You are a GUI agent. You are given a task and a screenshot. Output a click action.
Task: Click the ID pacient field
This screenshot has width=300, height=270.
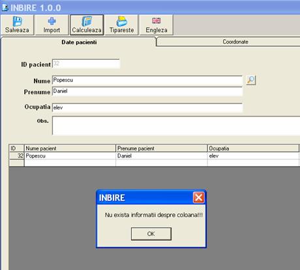[x=86, y=64]
